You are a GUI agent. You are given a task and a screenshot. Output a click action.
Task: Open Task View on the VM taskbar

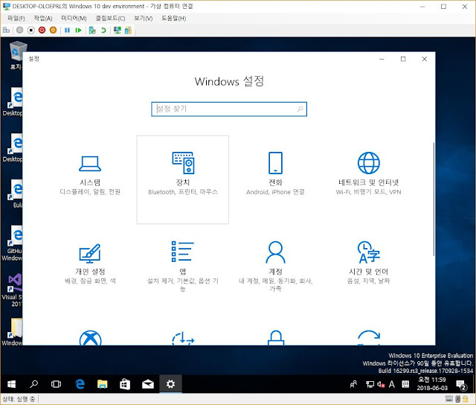click(x=57, y=384)
